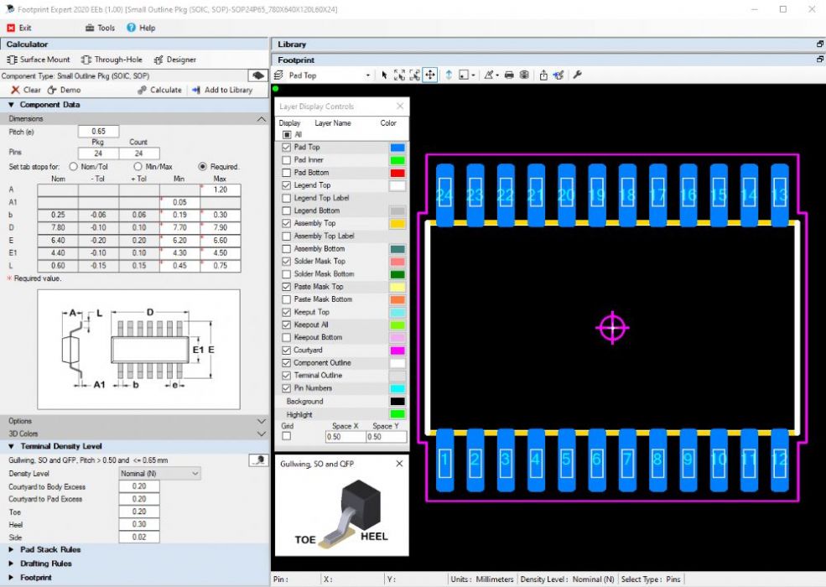Screen dimensions: 826x587
Task: Click the export/share icon in footprint toolbar
Action: [x=543, y=75]
